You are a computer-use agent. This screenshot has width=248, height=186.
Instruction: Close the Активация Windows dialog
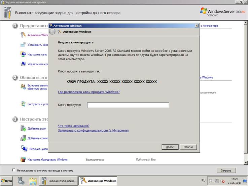point(197,26)
